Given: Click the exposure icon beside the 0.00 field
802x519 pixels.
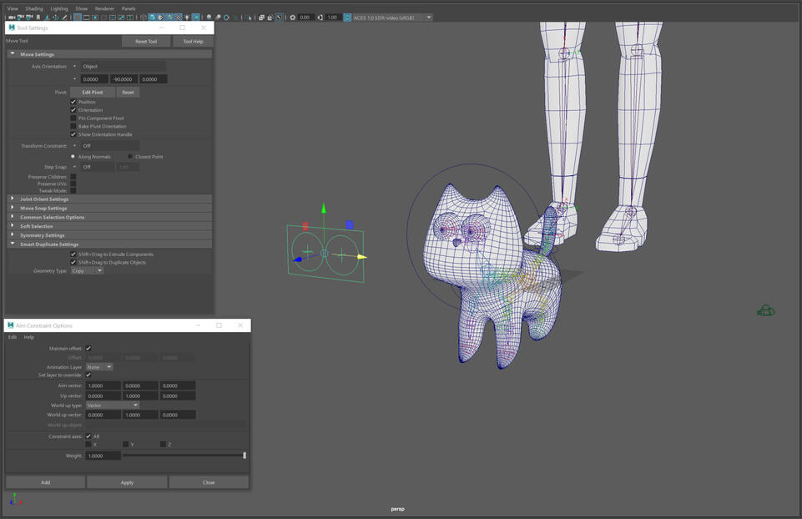Looking at the screenshot, I should [292, 18].
